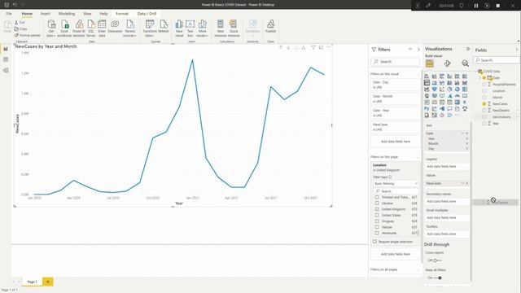This screenshot has height=293, width=521.
Task: Uncheck United Kingdom in Location filter
Action: pyautogui.click(x=377, y=209)
